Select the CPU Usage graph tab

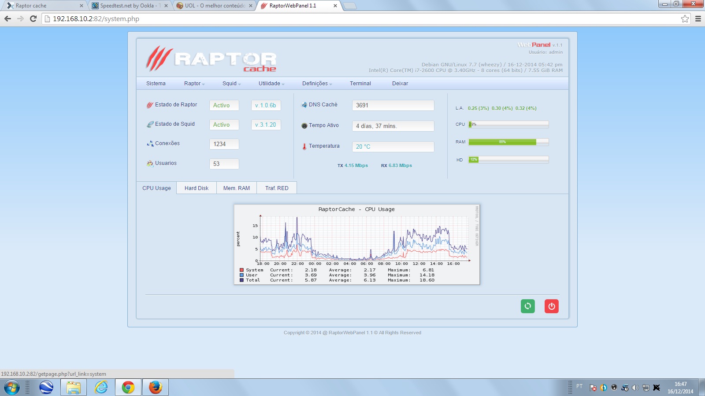pos(156,188)
